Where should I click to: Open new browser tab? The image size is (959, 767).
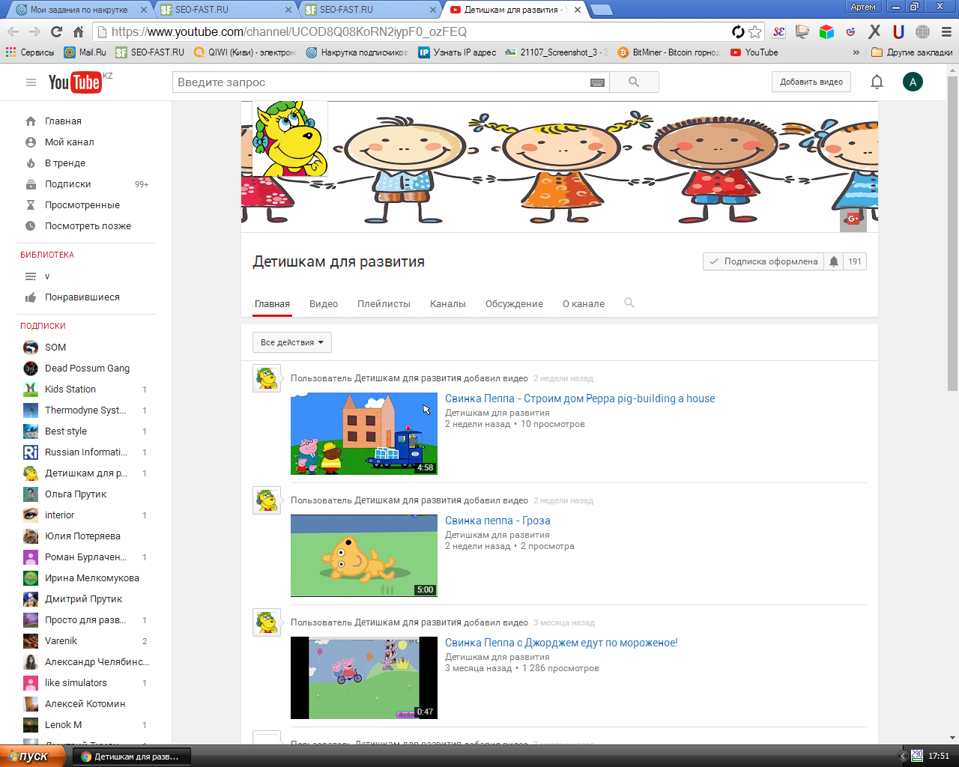601,10
